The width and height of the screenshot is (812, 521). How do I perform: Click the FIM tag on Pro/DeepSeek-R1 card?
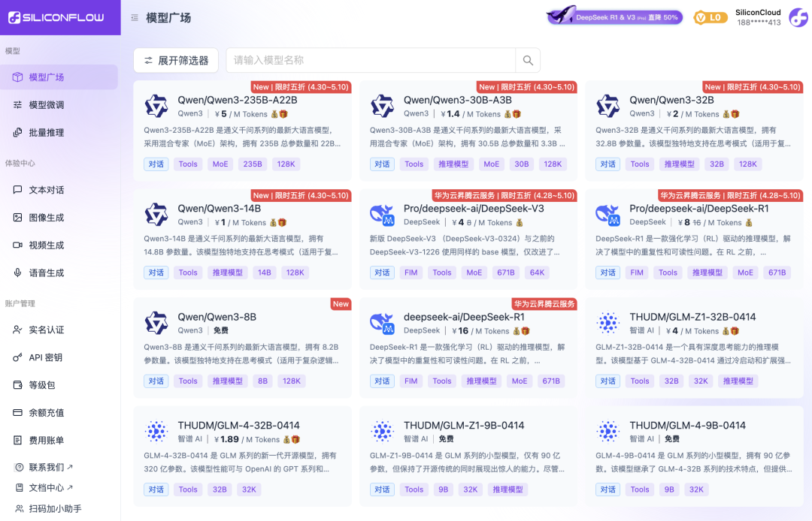pyautogui.click(x=637, y=273)
